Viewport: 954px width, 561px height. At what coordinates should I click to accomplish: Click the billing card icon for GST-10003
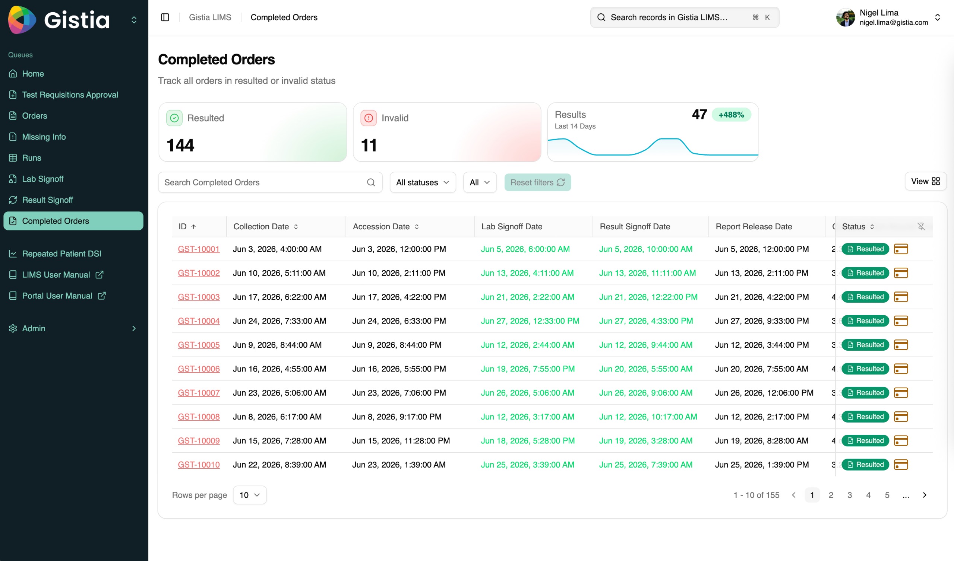[x=901, y=297]
